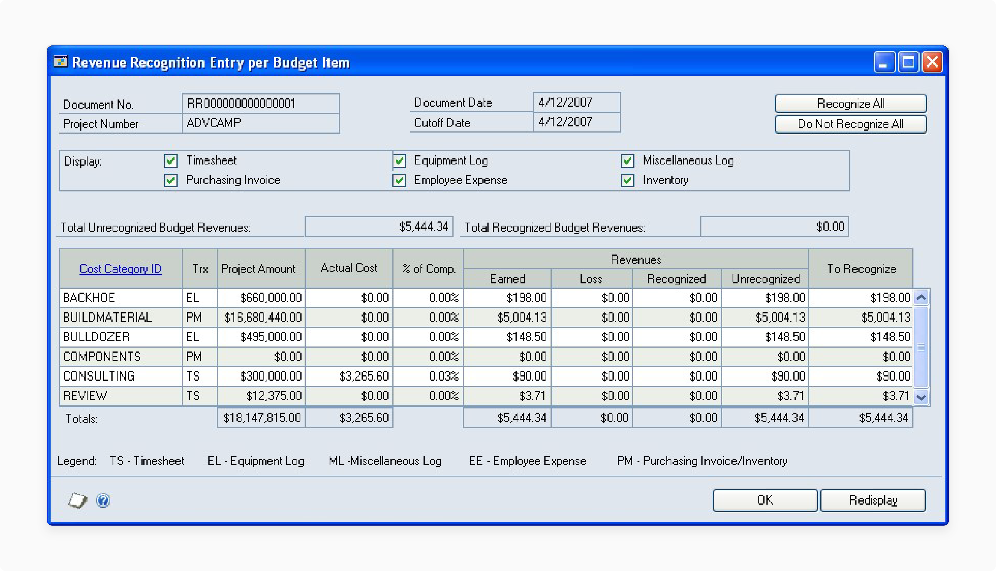Viewport: 996px width, 571px height.
Task: Maximize the Revenue Recognition window
Action: click(x=908, y=62)
